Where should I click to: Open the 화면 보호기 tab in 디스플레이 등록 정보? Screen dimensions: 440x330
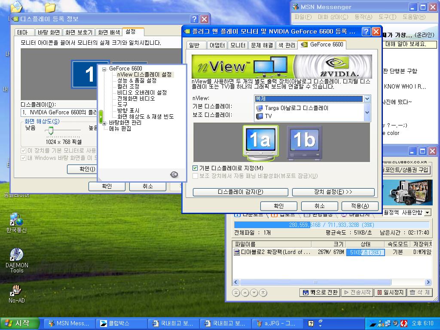pyautogui.click(x=79, y=32)
